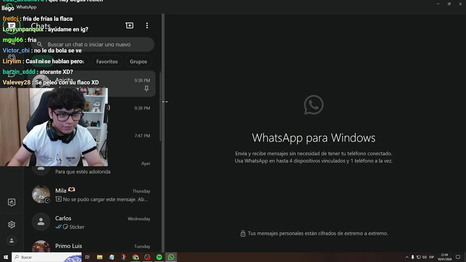Click inside 'Buscar un chat o iniciar uno nuevo'
The height and width of the screenshot is (262, 466).
tap(92, 44)
